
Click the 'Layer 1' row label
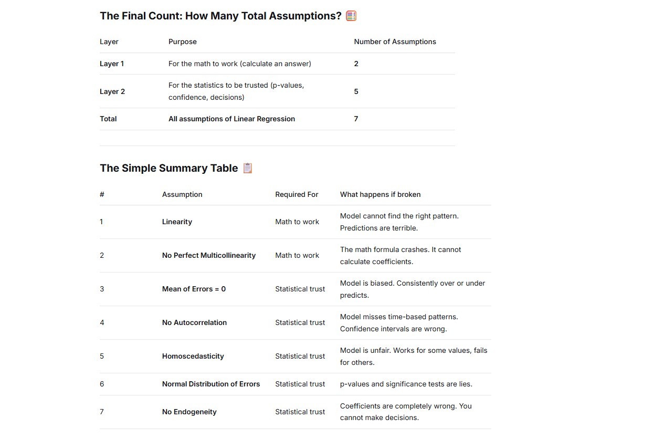[112, 64]
